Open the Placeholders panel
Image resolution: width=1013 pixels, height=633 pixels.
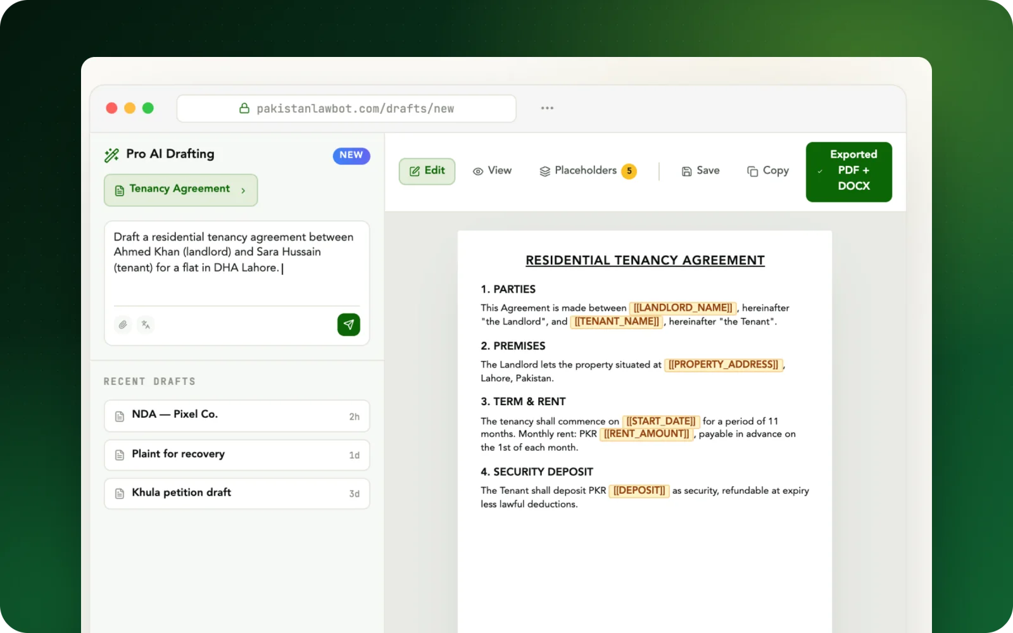(x=588, y=171)
